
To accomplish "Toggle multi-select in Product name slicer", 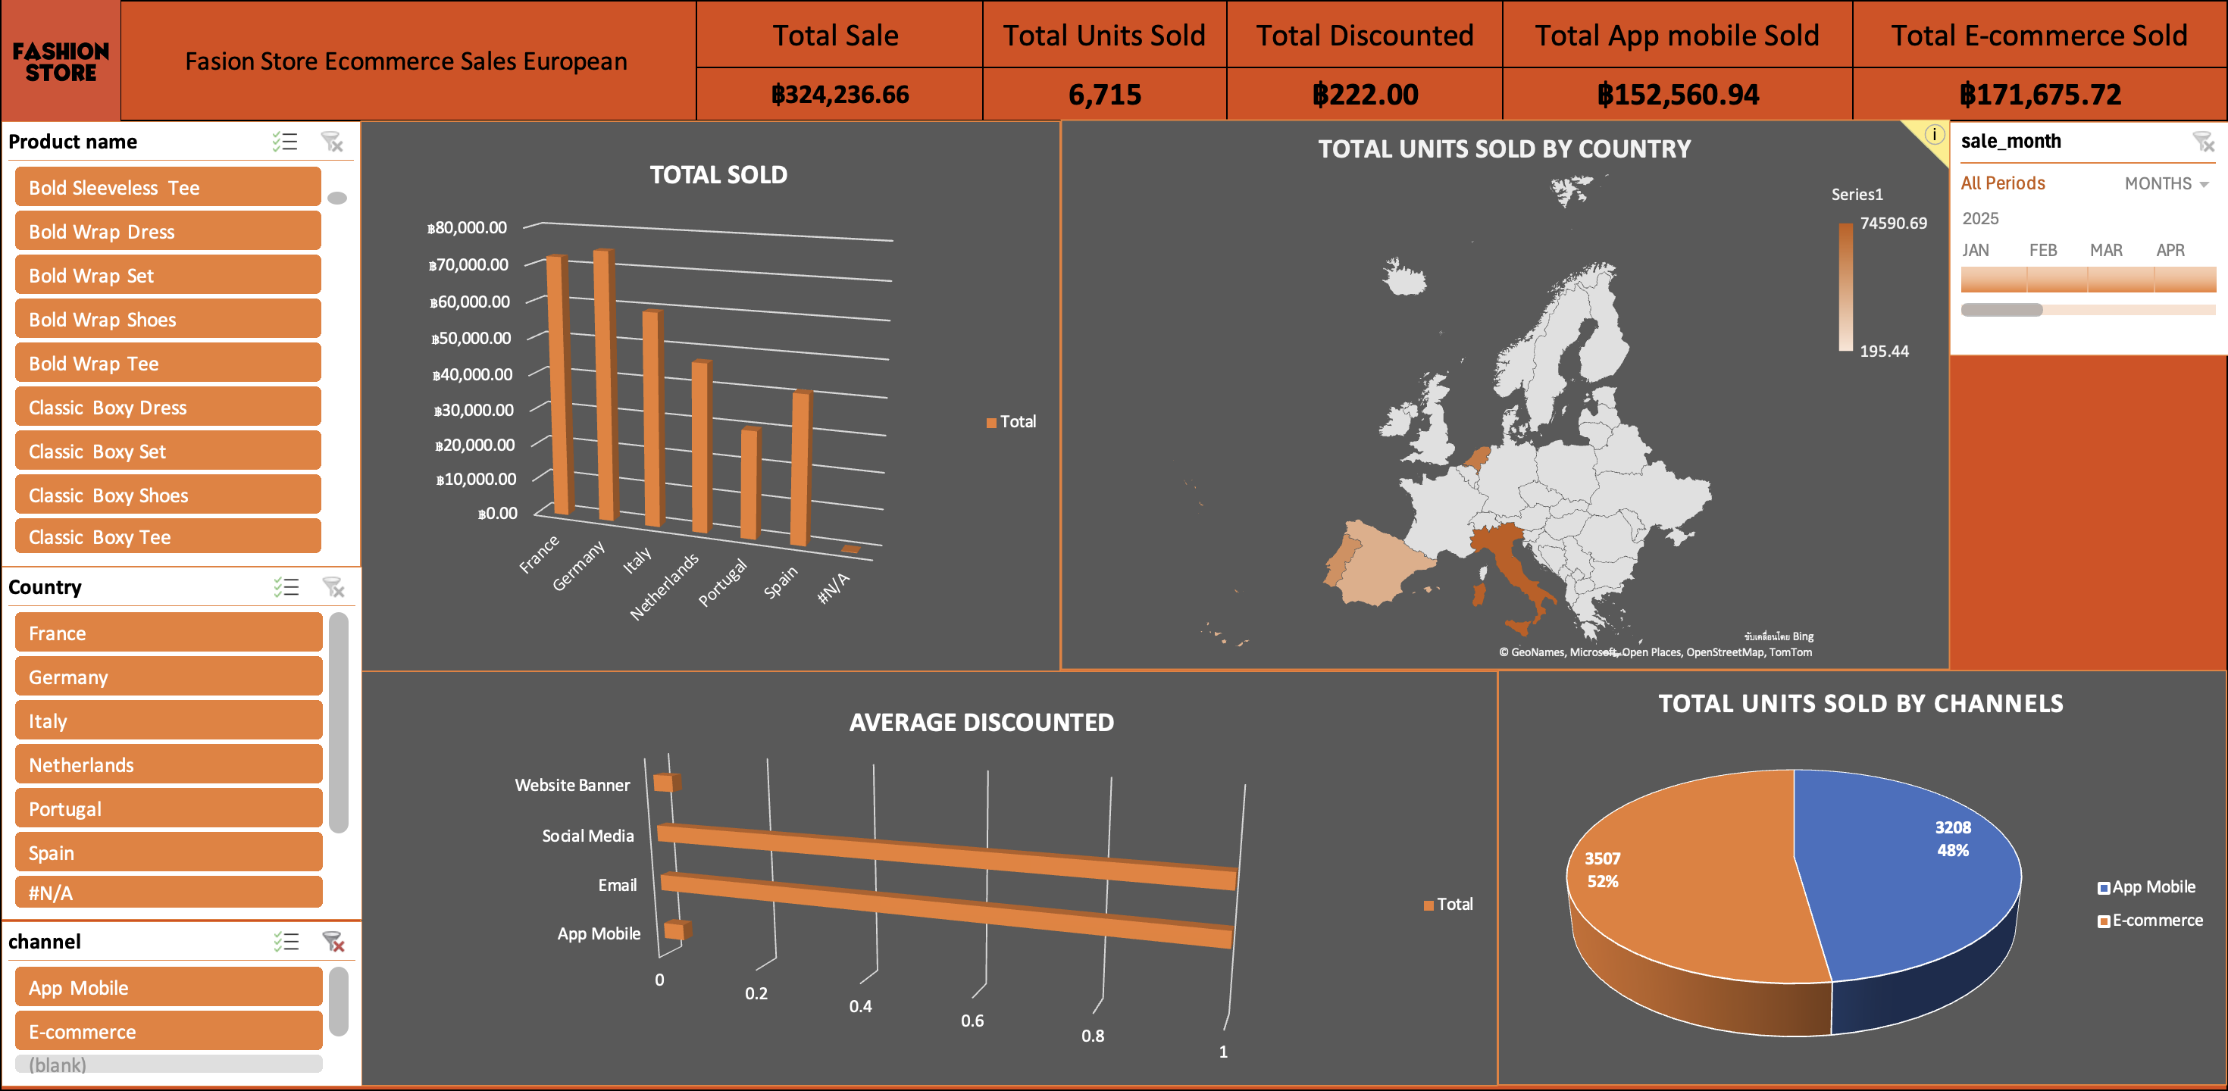I will pos(284,142).
